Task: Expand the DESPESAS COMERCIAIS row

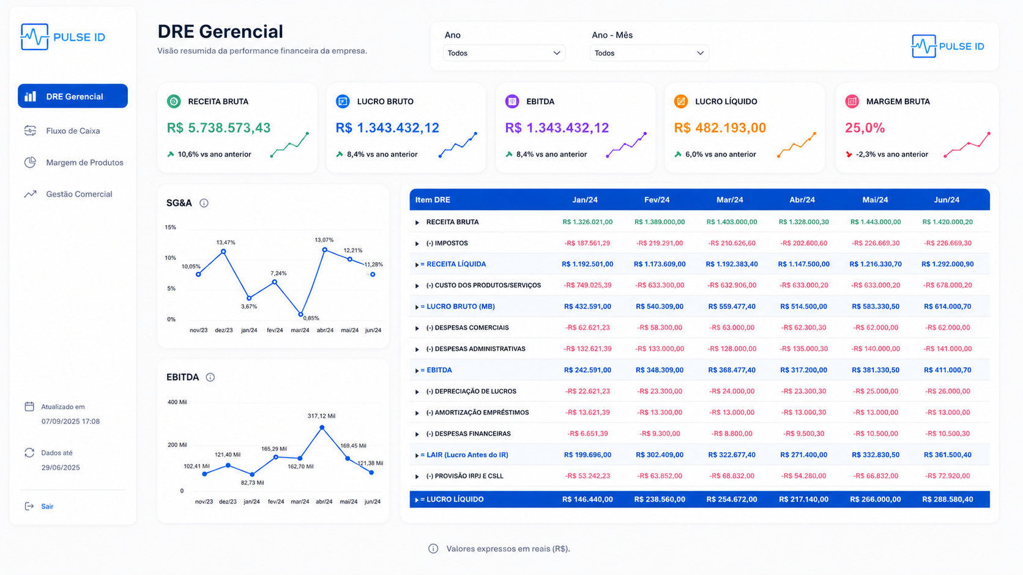Action: (417, 328)
